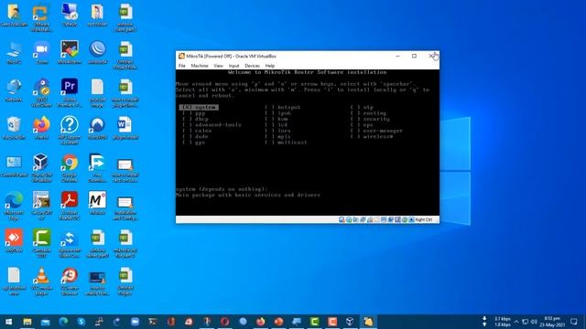Toggle the wireless package checkbox
This screenshot has height=329, width=586.
(355, 136)
